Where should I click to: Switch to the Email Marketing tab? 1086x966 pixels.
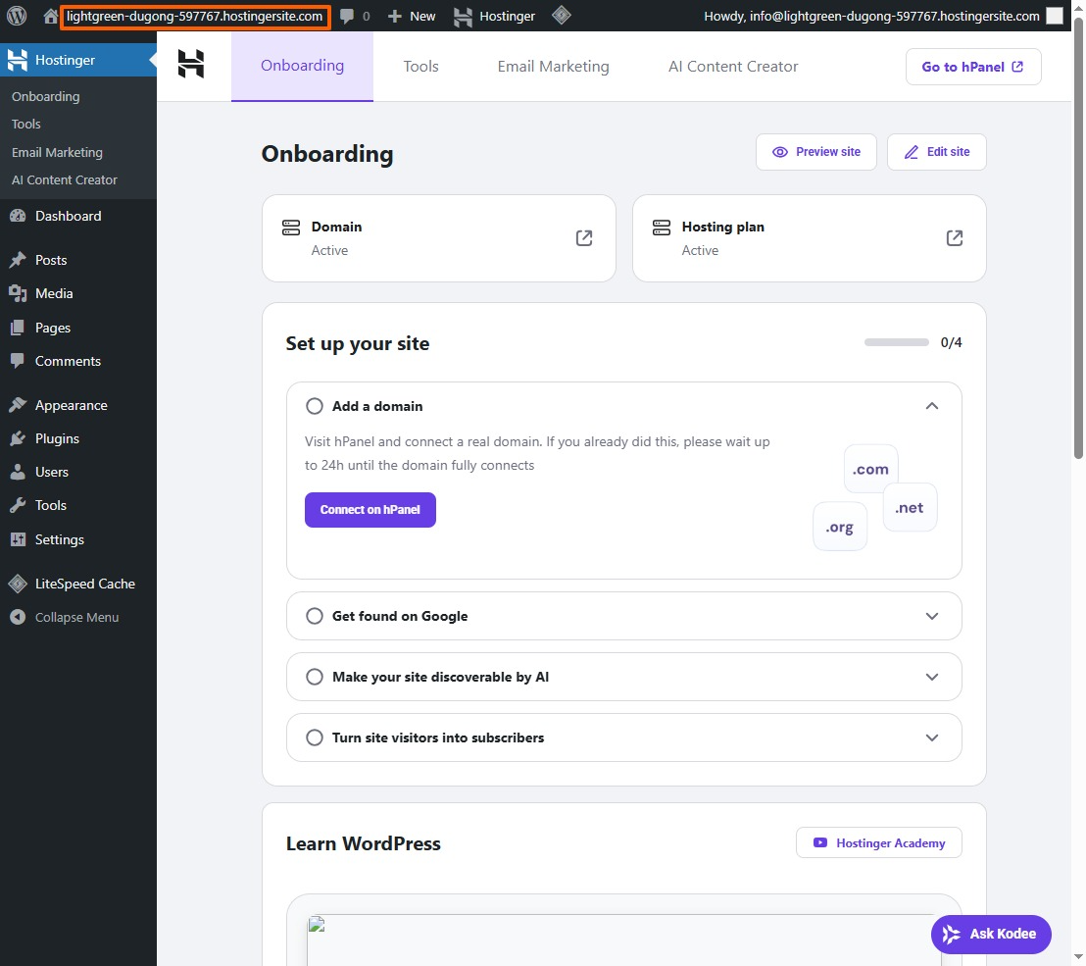click(553, 67)
